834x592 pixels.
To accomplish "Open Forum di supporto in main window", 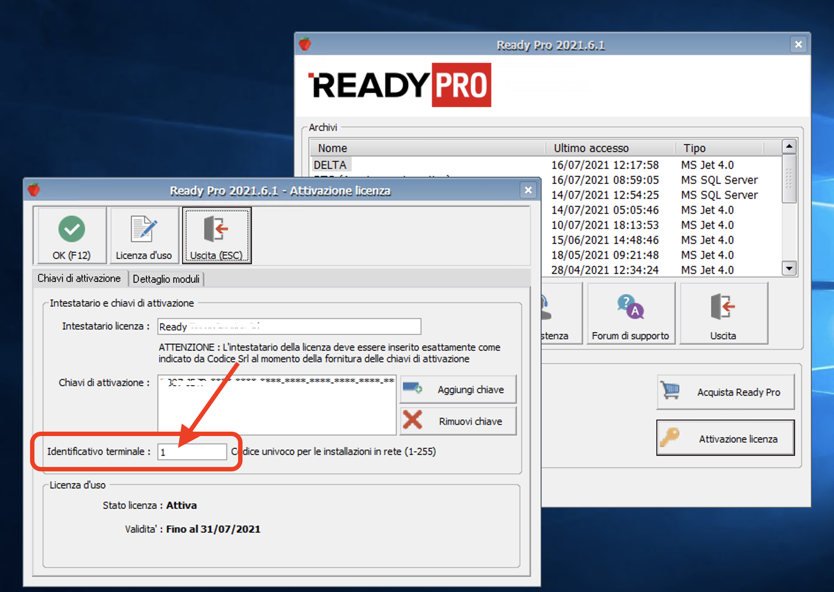I will 631,313.
